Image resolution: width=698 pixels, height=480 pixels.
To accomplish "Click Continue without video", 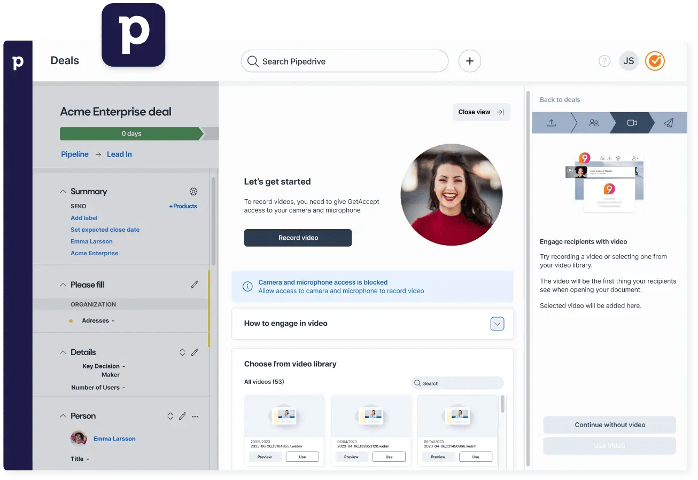I will 610,425.
